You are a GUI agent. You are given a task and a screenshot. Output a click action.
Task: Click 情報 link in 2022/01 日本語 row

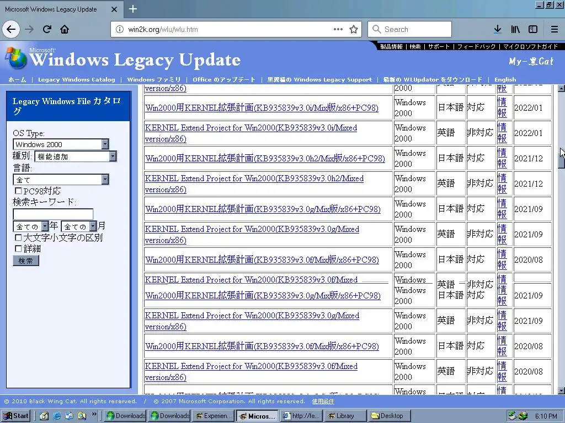[502, 107]
